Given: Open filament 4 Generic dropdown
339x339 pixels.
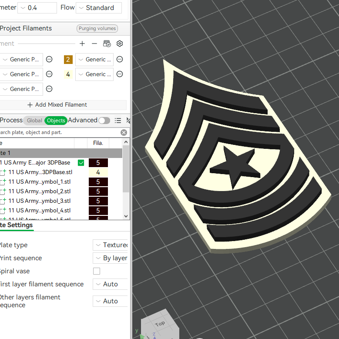Looking at the screenshot, I should [94, 74].
